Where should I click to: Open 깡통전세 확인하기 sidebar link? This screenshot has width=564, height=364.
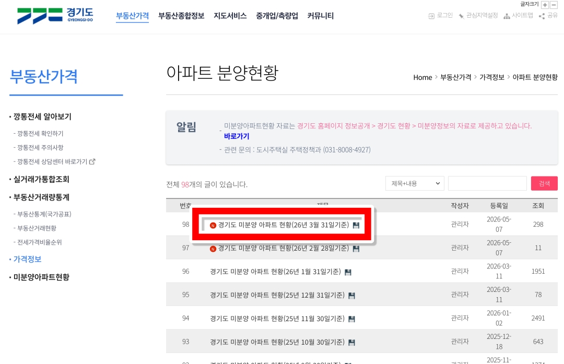click(x=40, y=134)
